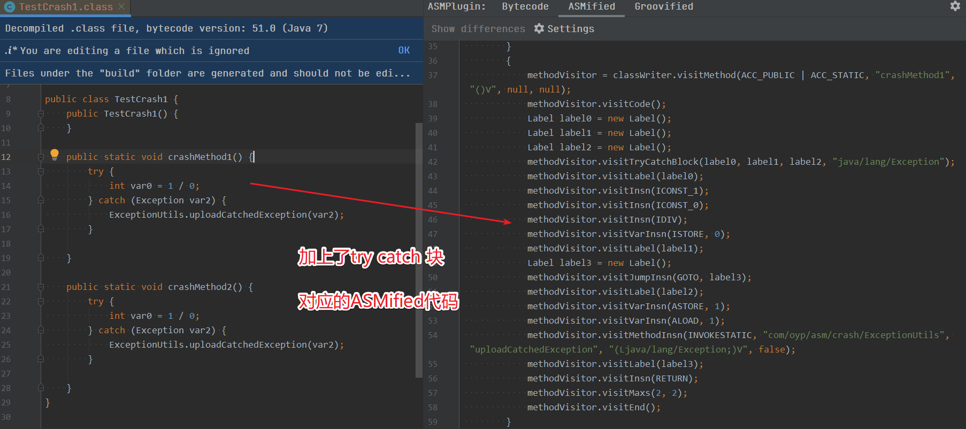Click 'Label label0 = new Label();' line
966x429 pixels.
pyautogui.click(x=599, y=118)
